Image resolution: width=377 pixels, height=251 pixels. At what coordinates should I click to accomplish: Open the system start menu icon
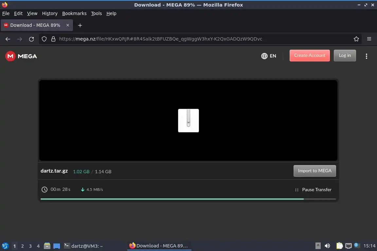5,246
